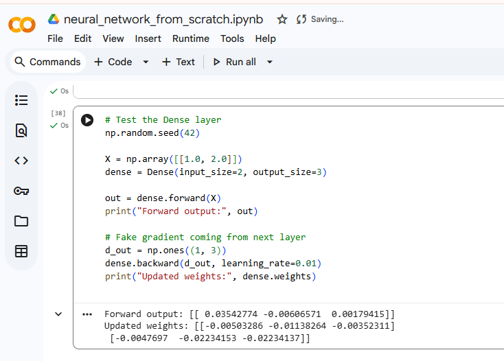Click the np.random.seed(42) code line
Viewport: 504px width, 361px height.
coord(152,133)
